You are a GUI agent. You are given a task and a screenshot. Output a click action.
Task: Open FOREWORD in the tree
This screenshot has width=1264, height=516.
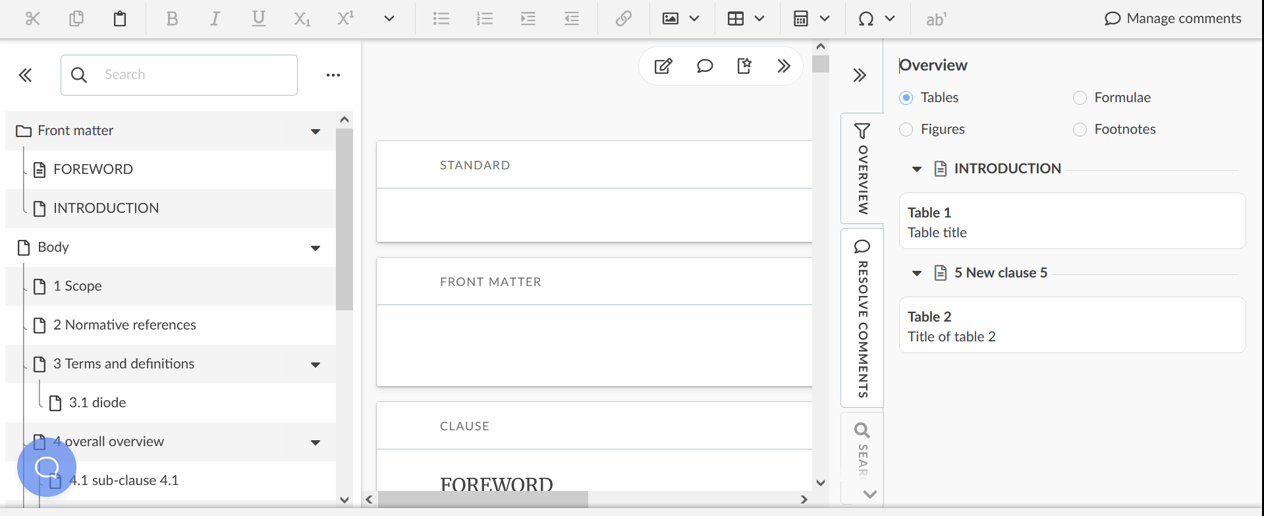point(93,169)
